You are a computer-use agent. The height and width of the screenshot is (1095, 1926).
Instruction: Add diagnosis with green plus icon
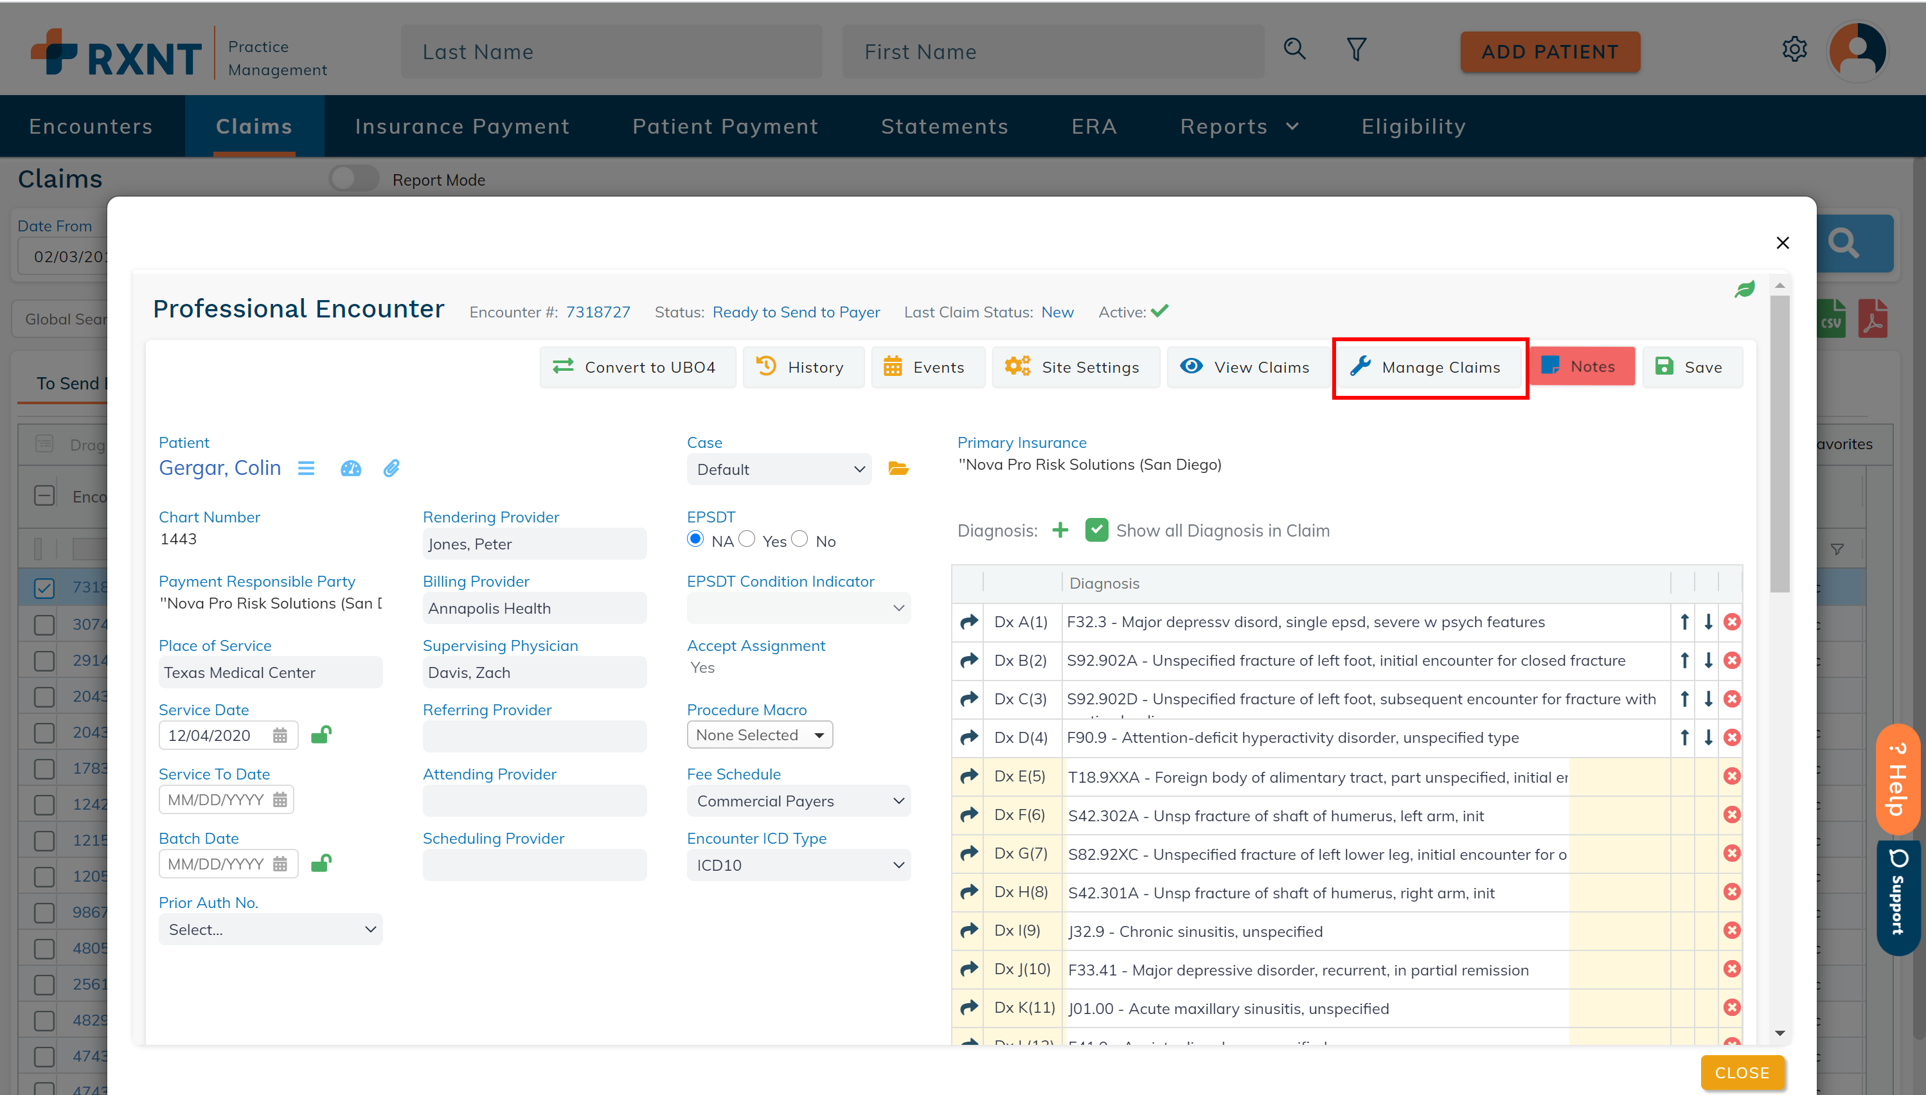click(1060, 530)
